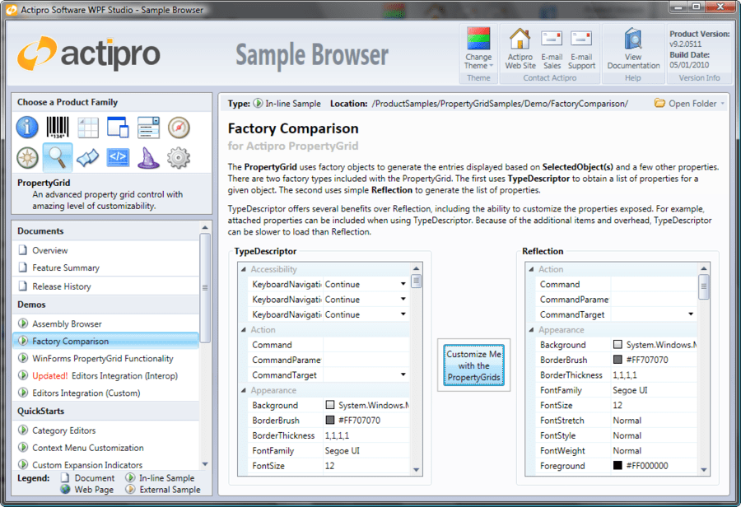Click the gauge product family icon
This screenshot has height=507, width=741.
tap(179, 128)
